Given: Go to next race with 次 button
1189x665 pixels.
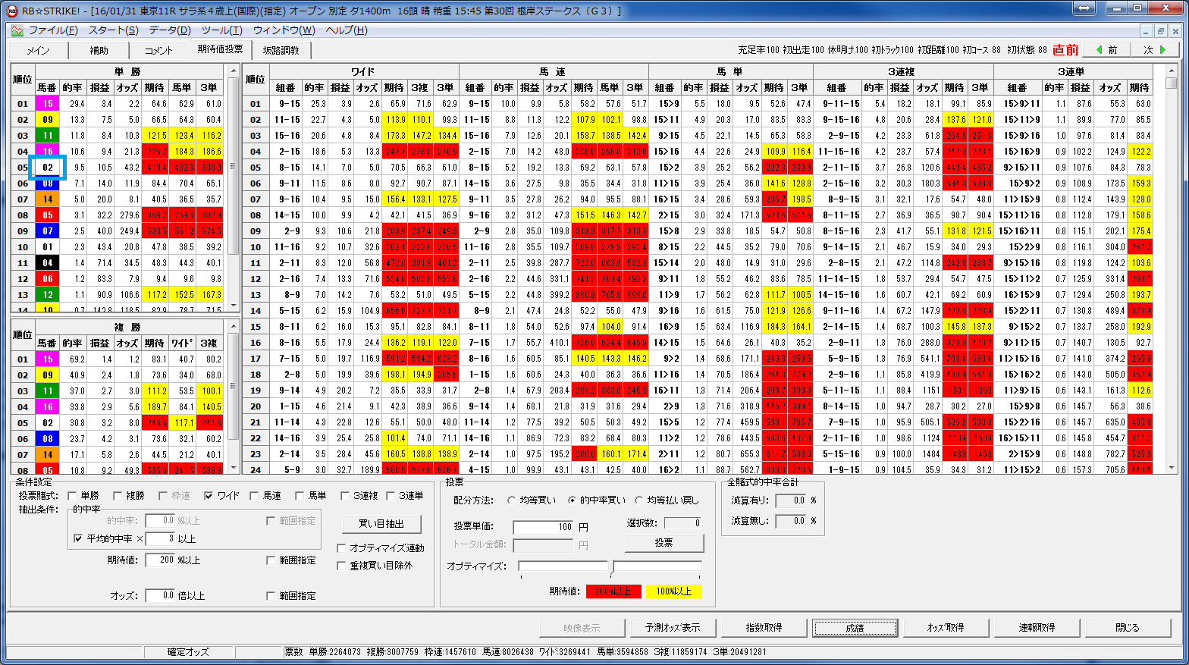Looking at the screenshot, I should click(x=1154, y=49).
